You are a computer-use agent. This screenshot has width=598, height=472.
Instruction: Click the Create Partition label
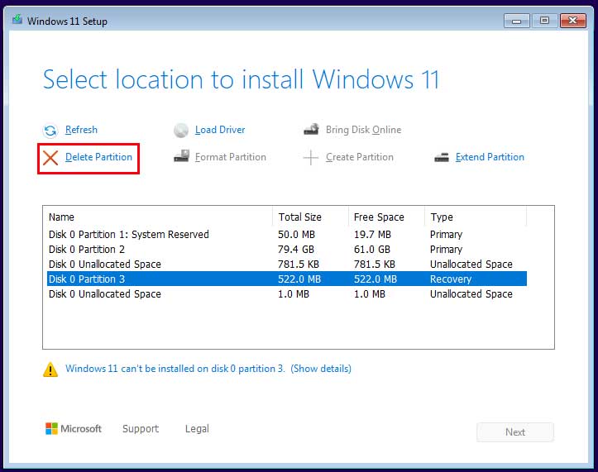point(360,157)
